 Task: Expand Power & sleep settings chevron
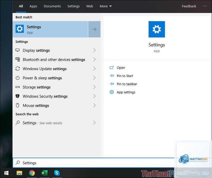click(94, 78)
